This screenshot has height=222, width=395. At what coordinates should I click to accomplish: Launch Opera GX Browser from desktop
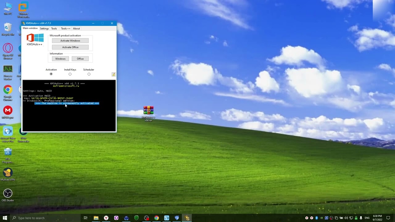[8, 51]
